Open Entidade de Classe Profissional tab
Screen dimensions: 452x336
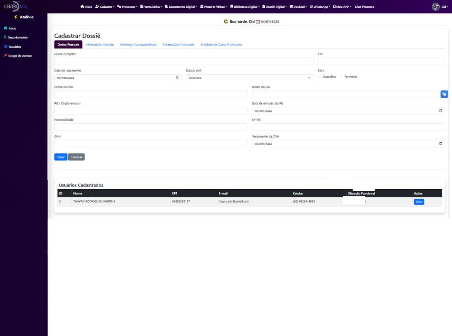[222, 44]
